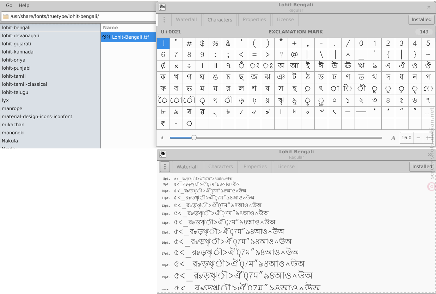Click the font viewer app icon in lower window

pos(163,154)
